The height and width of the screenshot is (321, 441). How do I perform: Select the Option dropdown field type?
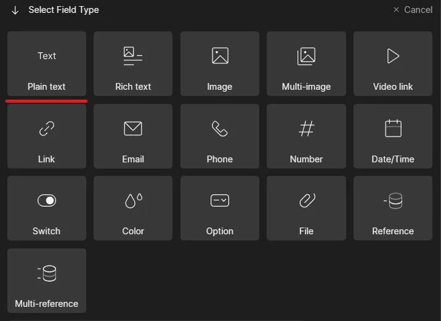pos(220,208)
